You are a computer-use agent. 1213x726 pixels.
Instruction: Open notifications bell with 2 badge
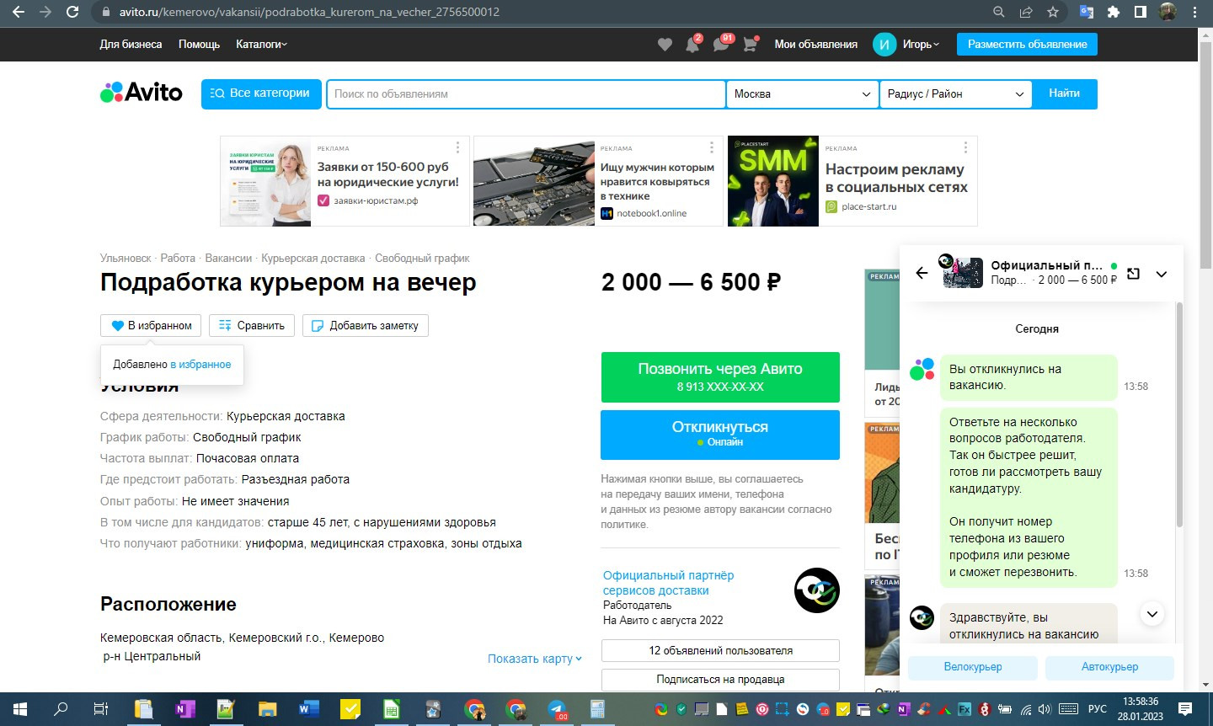point(692,45)
